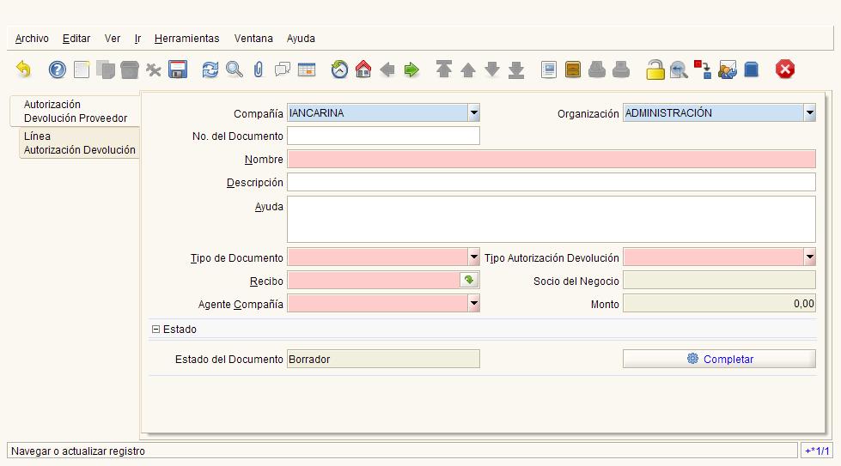Image resolution: width=841 pixels, height=466 pixels.
Task: Save the record with the floppy disk icon
Action: (178, 70)
